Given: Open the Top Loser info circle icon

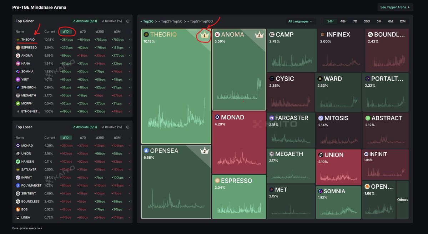Looking at the screenshot, I should click(128, 127).
